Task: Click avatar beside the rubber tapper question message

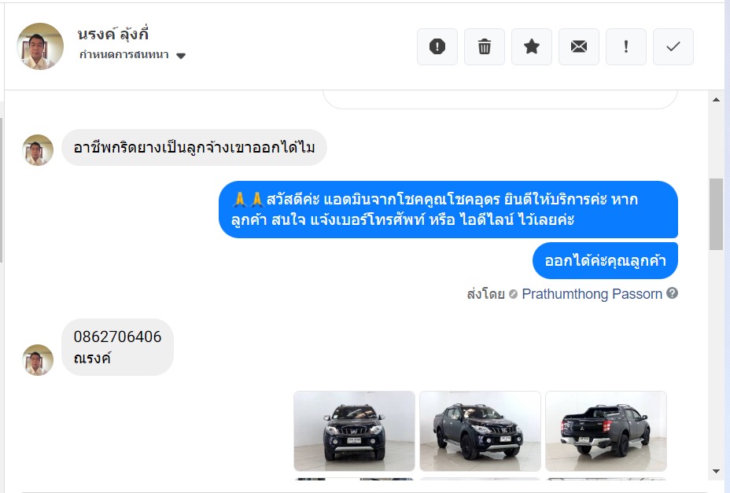Action: tap(38, 150)
